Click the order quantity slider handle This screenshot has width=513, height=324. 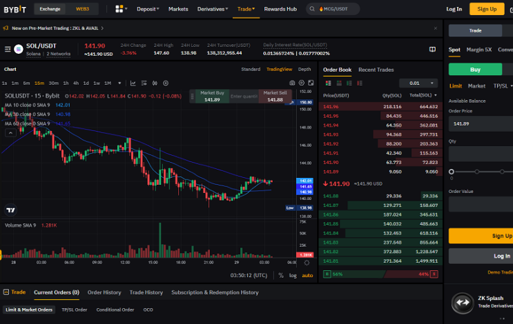(x=451, y=172)
